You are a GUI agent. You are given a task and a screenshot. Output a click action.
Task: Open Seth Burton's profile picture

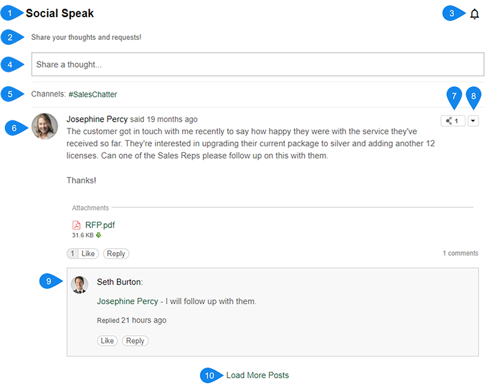click(80, 284)
